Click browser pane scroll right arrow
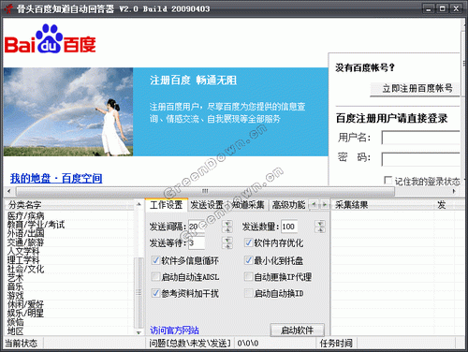This screenshot has height=352, width=468. click(x=454, y=191)
